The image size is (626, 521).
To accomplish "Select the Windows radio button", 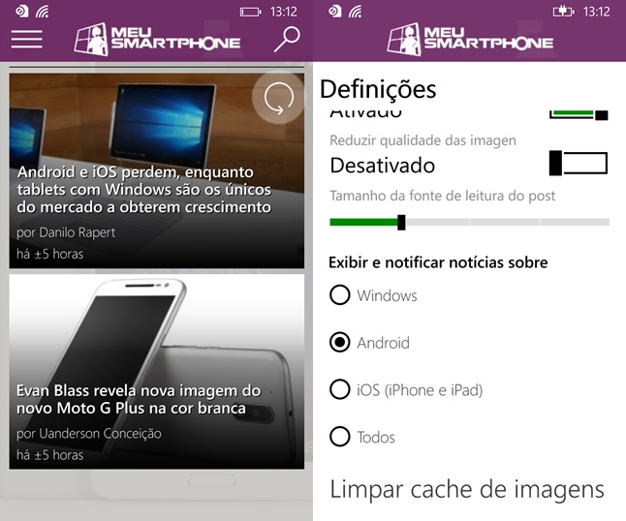I will pyautogui.click(x=340, y=295).
